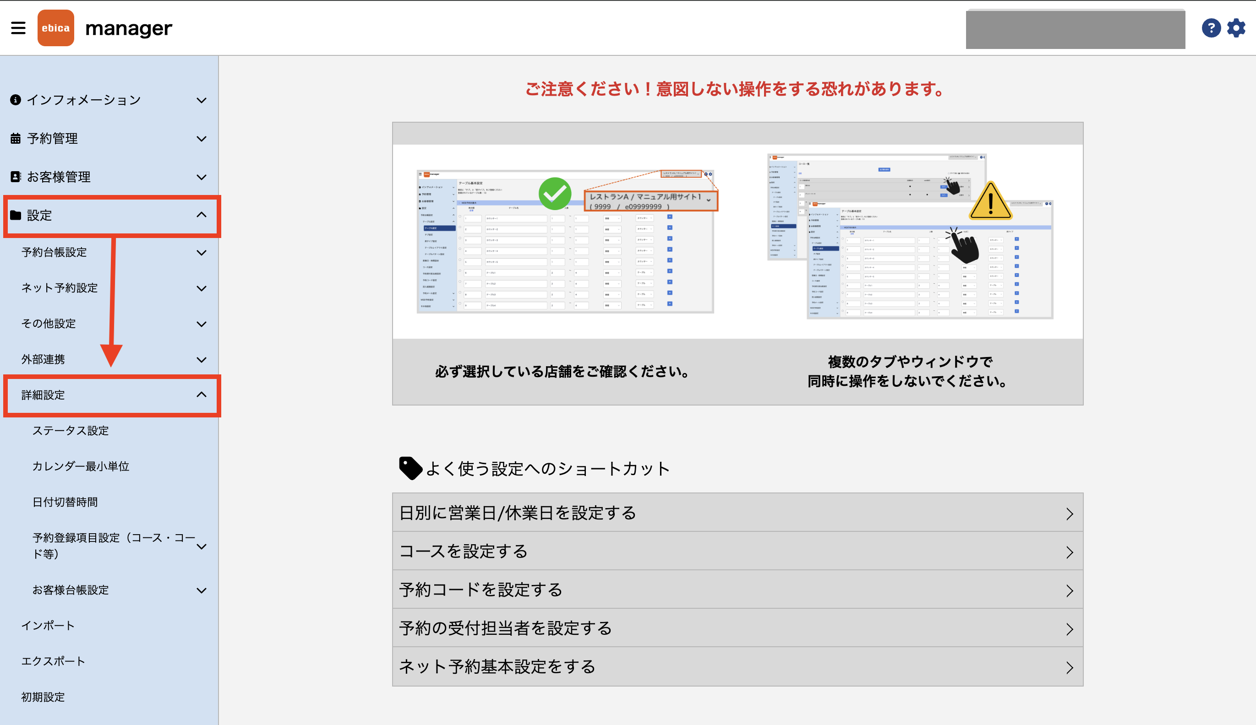
Task: Open shortcut 日別に営業日/休業日を設定する
Action: point(737,512)
